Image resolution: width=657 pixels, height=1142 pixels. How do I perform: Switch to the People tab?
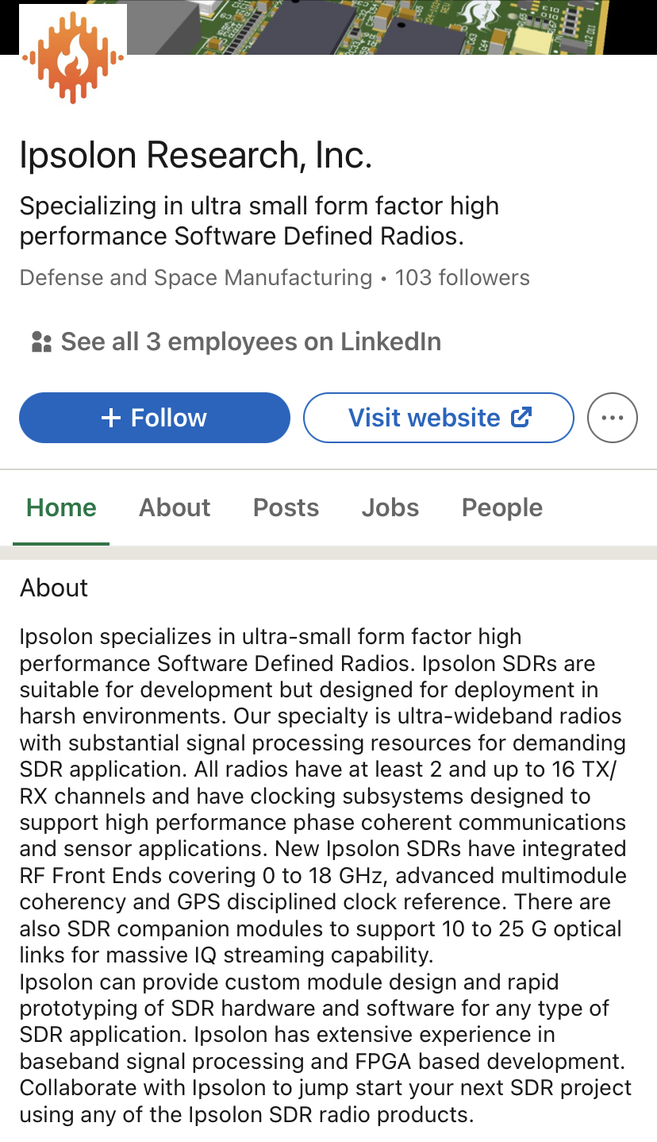tap(501, 507)
